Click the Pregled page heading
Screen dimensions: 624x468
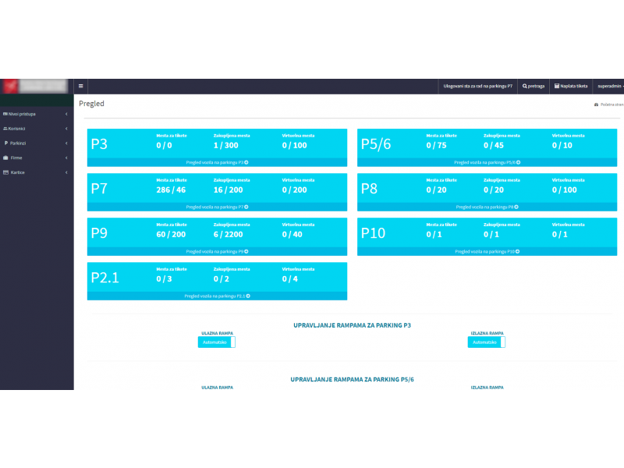click(91, 104)
